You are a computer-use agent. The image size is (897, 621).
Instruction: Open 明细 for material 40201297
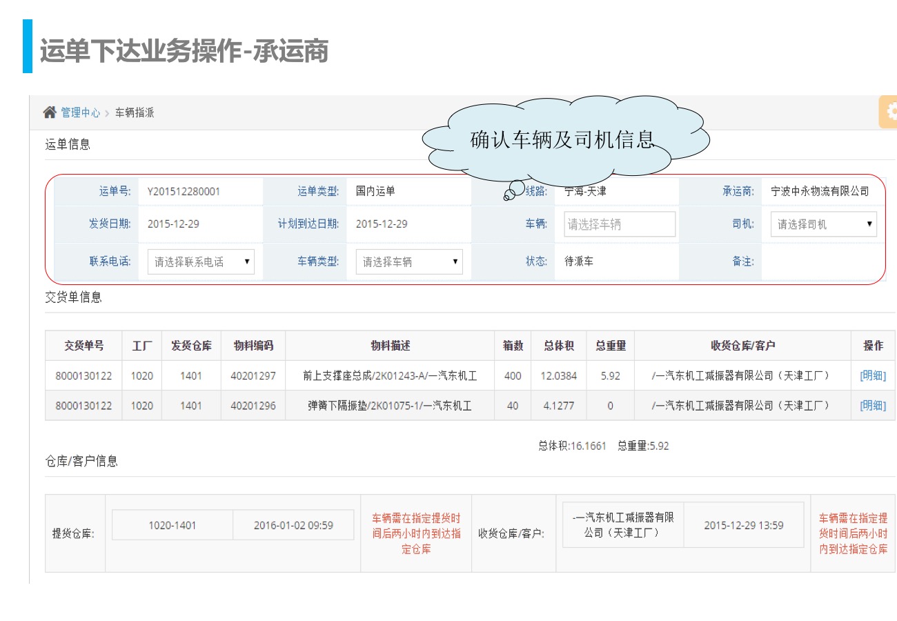point(873,376)
